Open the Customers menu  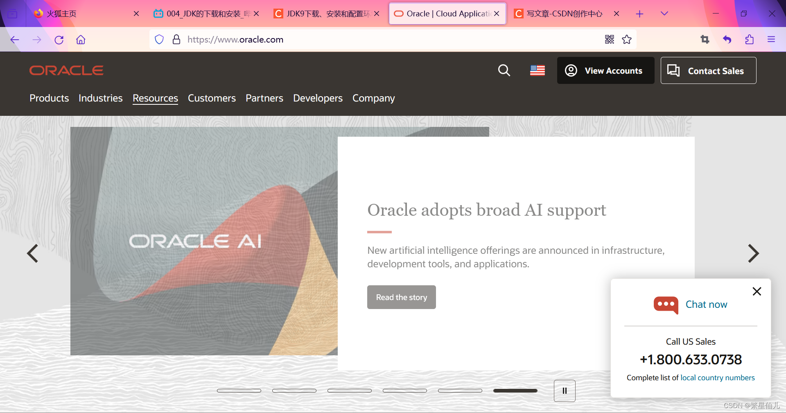click(x=212, y=98)
